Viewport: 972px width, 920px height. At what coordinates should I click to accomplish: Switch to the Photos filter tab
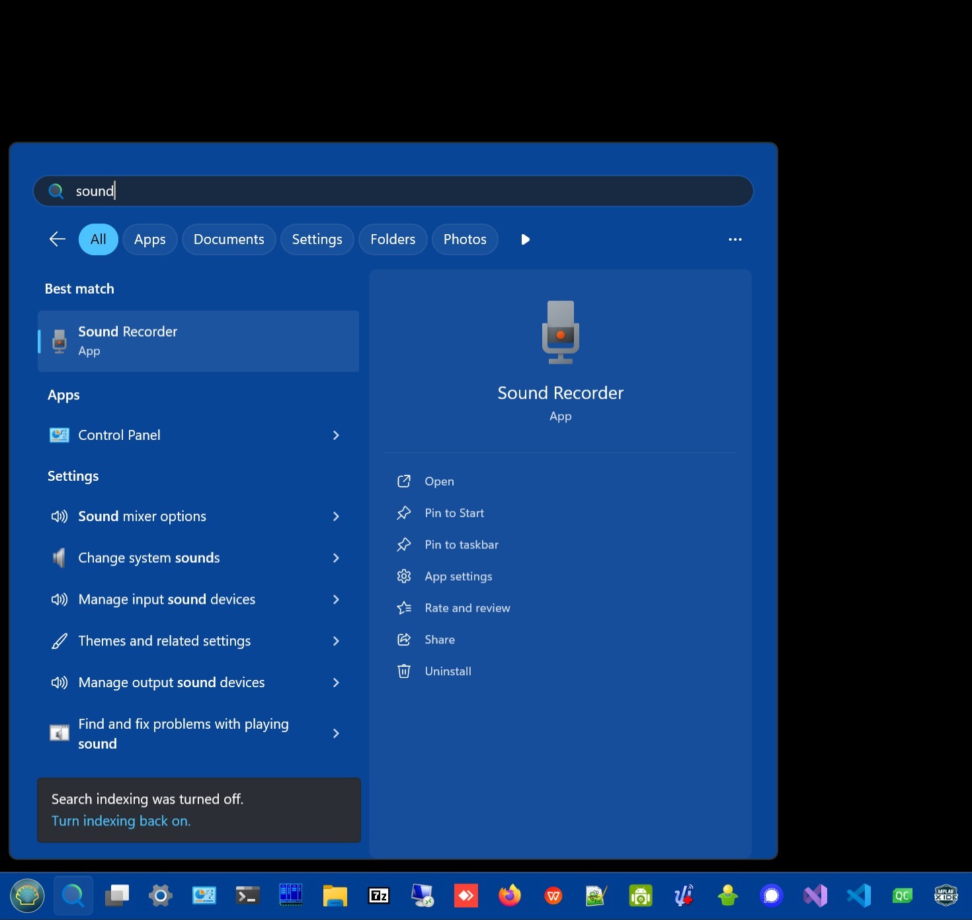tap(465, 239)
